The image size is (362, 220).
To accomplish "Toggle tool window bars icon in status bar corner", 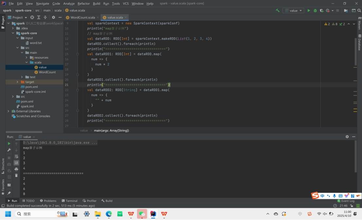I will click(3, 206).
